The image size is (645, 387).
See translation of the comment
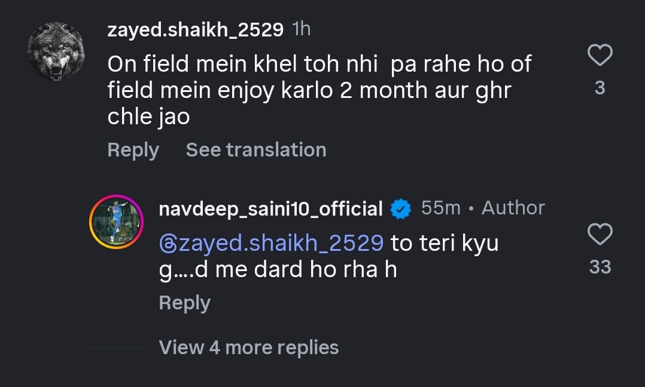pyautogui.click(x=255, y=150)
